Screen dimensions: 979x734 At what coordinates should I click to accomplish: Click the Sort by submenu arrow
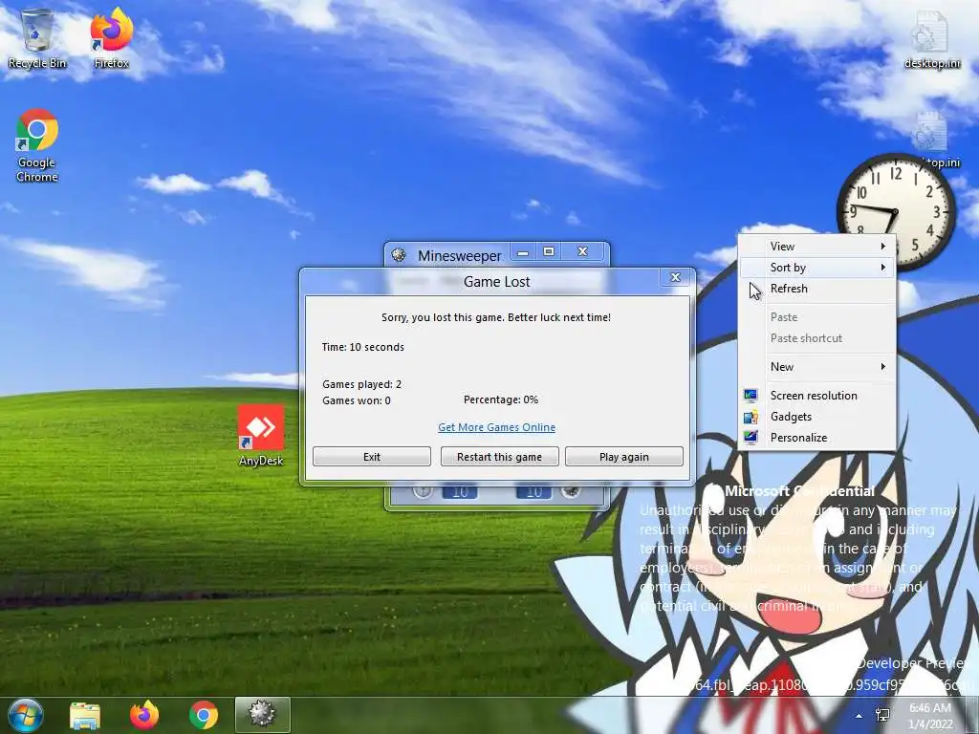coord(882,268)
